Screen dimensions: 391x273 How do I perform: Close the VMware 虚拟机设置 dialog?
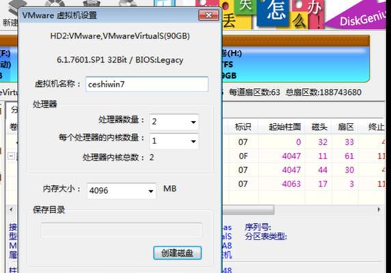click(x=208, y=16)
